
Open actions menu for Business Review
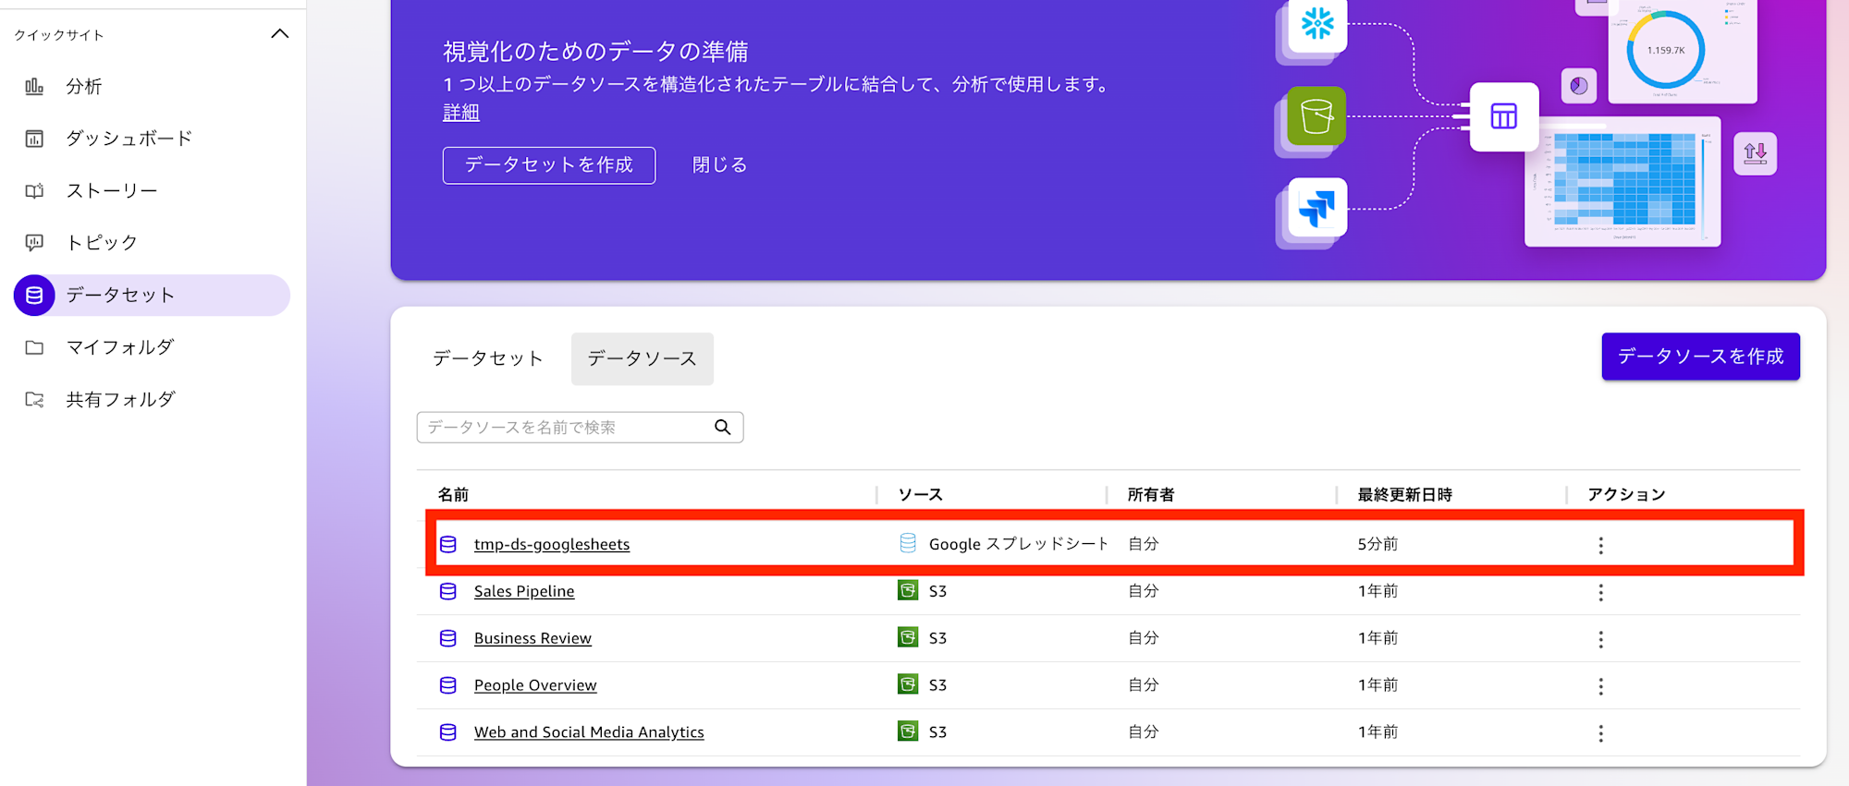[1600, 640]
